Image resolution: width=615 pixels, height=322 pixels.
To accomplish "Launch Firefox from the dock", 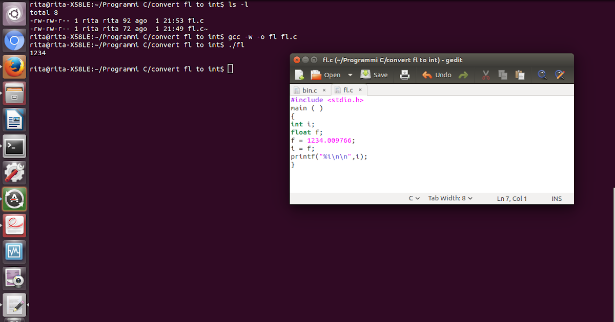I will coord(14,66).
